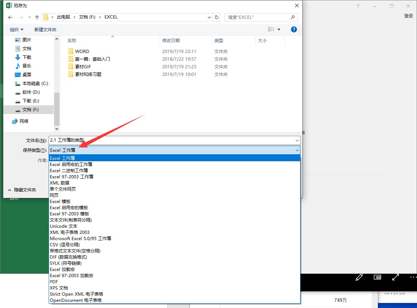The width and height of the screenshot is (417, 308).
Task: Select Excel 启用宏的工作簿 file type
Action: 71,165
